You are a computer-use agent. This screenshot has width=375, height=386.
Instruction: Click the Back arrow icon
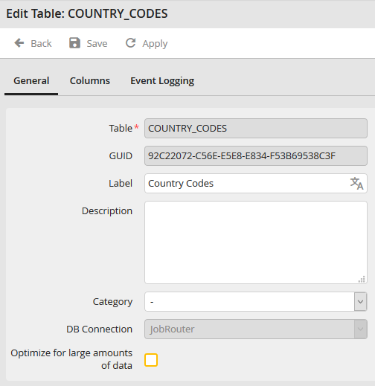(19, 43)
